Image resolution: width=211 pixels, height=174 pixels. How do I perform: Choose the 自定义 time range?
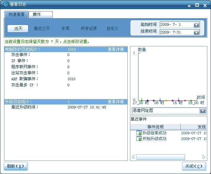113,29
